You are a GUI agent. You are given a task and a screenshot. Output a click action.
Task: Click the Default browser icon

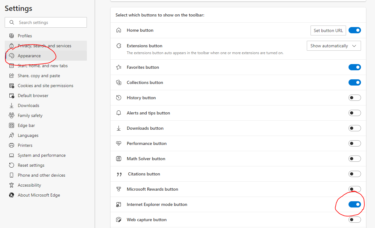point(12,95)
